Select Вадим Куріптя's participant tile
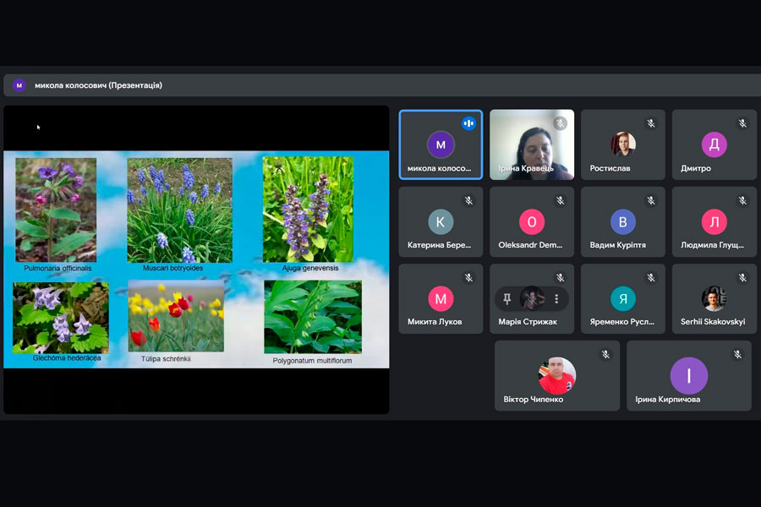This screenshot has height=507, width=761. [622, 222]
